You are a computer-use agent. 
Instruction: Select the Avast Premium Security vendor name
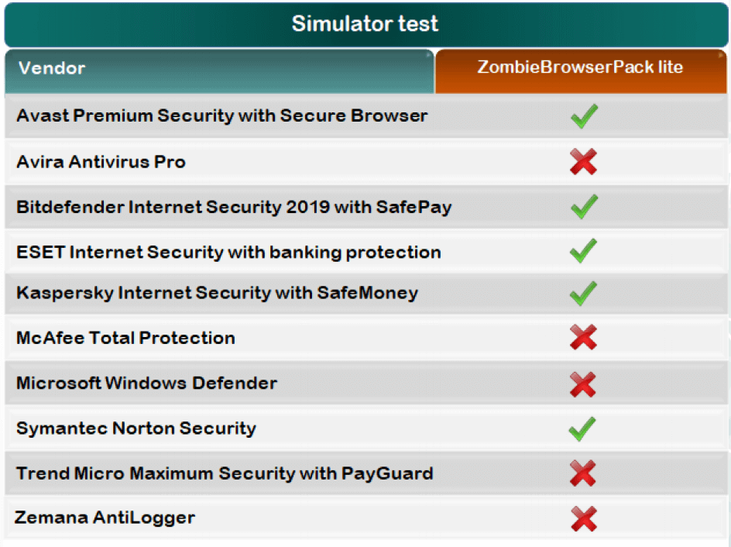click(x=221, y=116)
